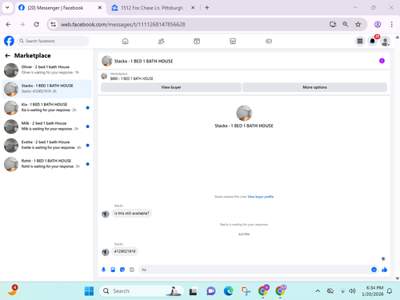Viewport: 400px width, 300px height.
Task: Show hidden system tray icons
Action: coord(318,291)
